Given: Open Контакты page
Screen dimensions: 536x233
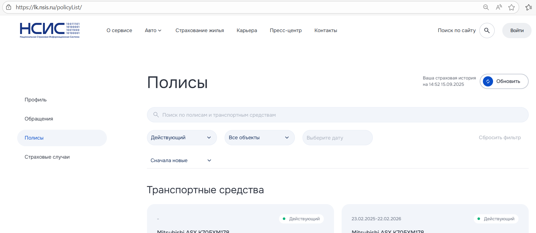Looking at the screenshot, I should point(326,31).
